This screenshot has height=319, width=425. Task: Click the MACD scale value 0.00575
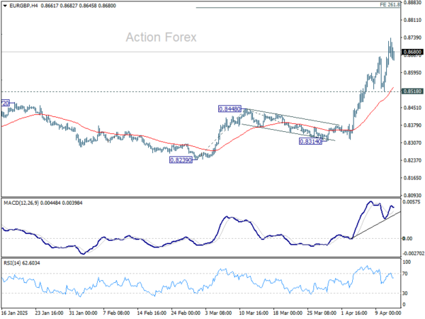pyautogui.click(x=412, y=202)
